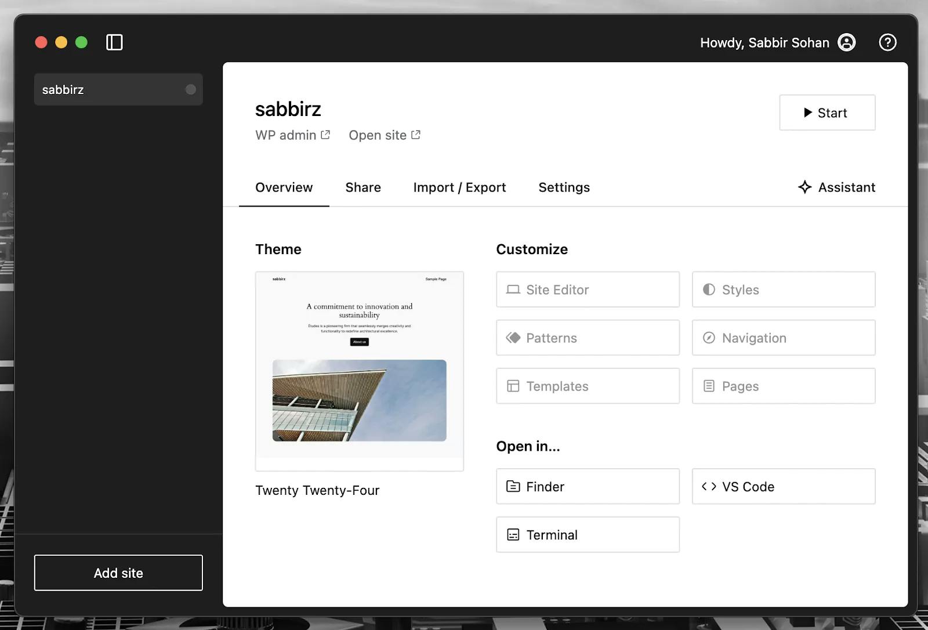Follow the Open site link
This screenshot has height=630, width=928.
point(385,135)
